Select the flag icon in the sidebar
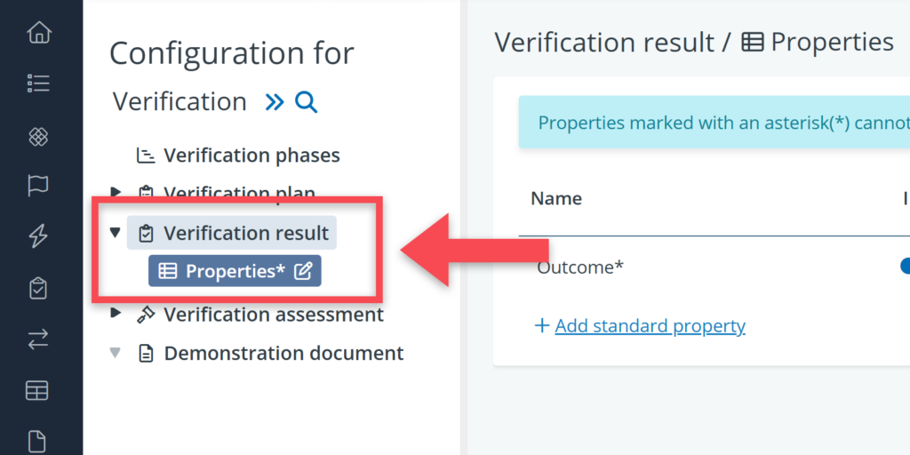The width and height of the screenshot is (910, 455). click(38, 186)
